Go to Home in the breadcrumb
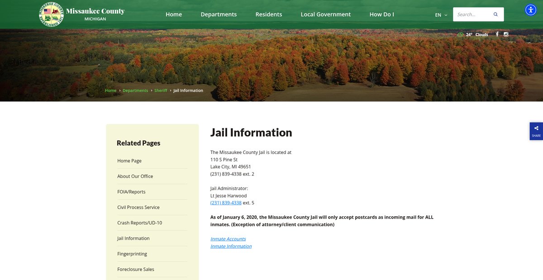 pos(110,90)
